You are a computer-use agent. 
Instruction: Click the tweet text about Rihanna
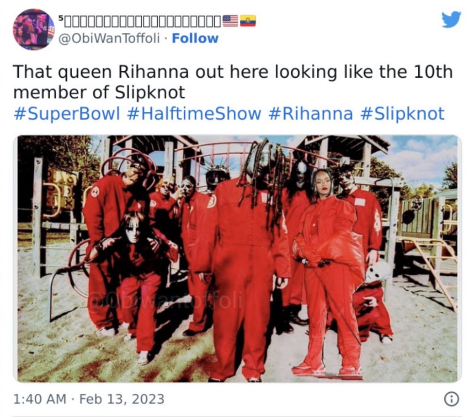(233, 82)
